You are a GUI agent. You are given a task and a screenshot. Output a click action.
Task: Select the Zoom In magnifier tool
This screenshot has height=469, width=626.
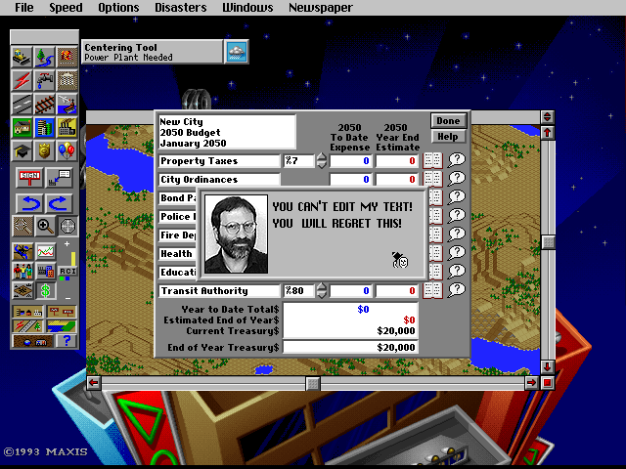[45, 226]
